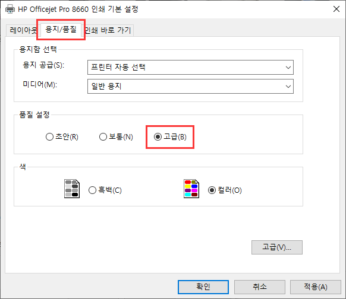346x299 pixels.
Task: Choose the 고급(B) best quality radio button
Action: 170,136
